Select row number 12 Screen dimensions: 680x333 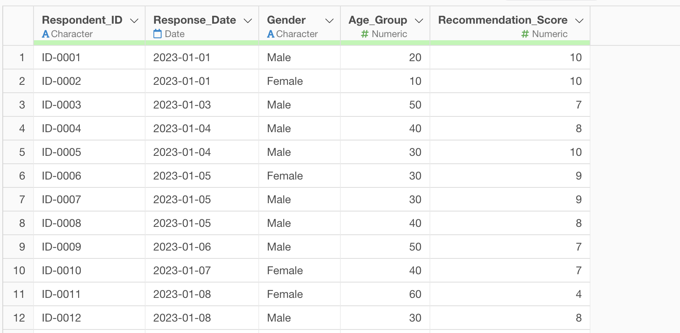click(x=19, y=318)
